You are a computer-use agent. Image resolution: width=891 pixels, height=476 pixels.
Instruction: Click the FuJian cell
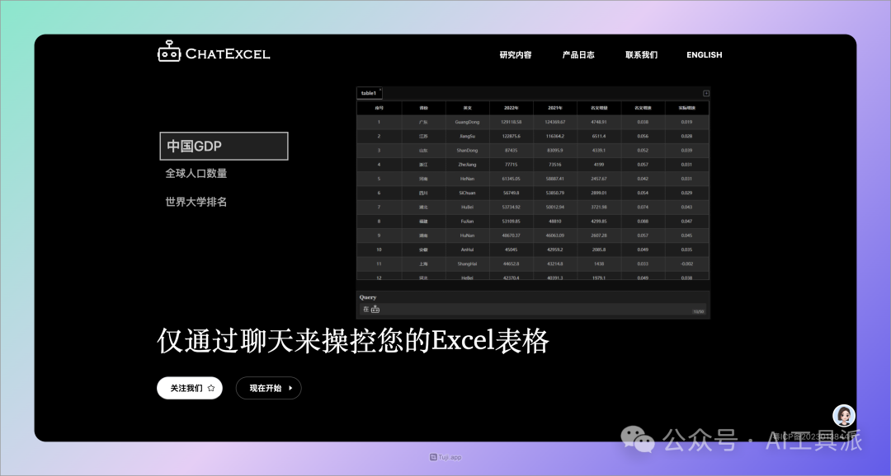(x=467, y=222)
